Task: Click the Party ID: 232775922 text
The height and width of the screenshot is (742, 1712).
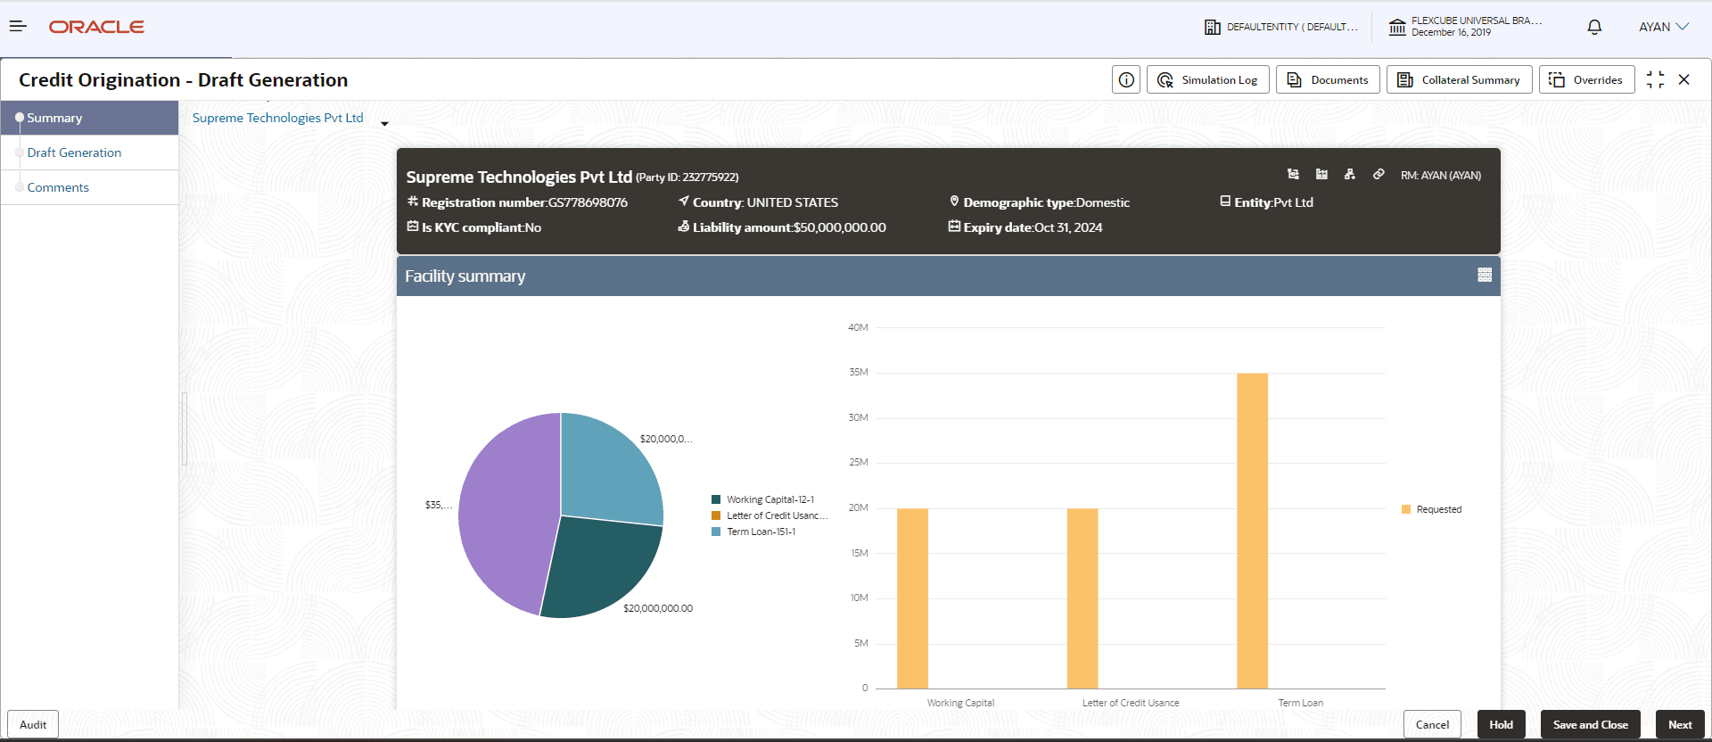Action: [687, 177]
